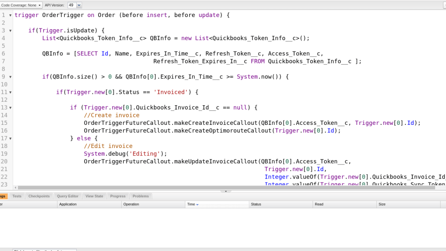Open the Checkpoints tab
This screenshot has height=251, width=446.
39,196
